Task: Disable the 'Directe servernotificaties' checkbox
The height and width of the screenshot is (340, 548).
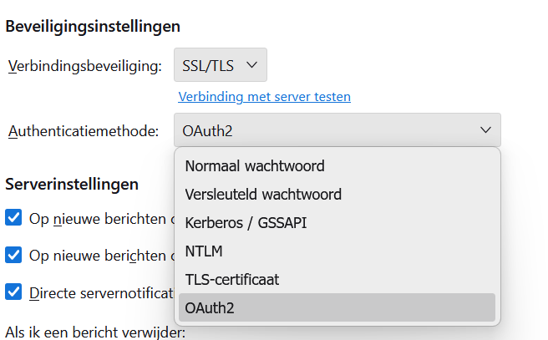Action: pyautogui.click(x=13, y=292)
